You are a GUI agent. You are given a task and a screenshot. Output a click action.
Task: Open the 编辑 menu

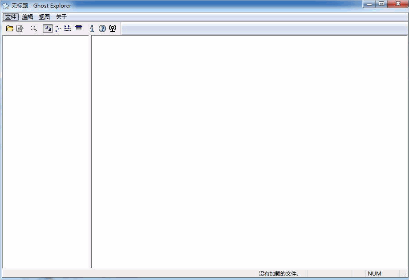(28, 17)
